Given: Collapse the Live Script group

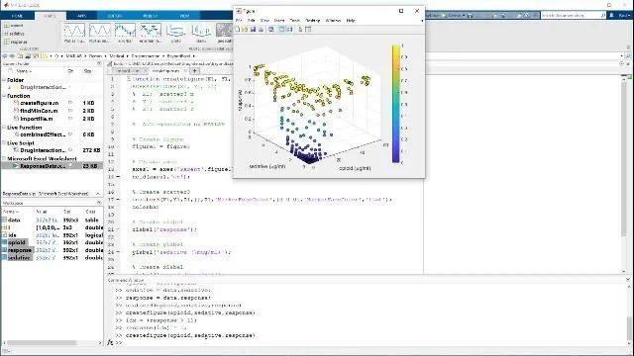Looking at the screenshot, I should click(x=4, y=142).
